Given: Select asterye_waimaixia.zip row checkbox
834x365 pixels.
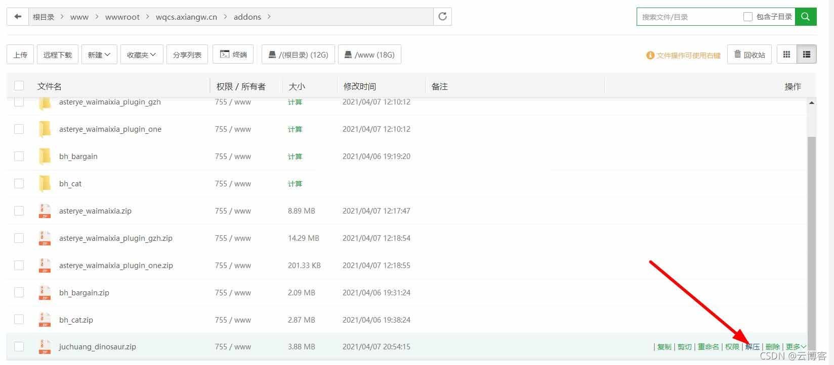Looking at the screenshot, I should point(19,211).
